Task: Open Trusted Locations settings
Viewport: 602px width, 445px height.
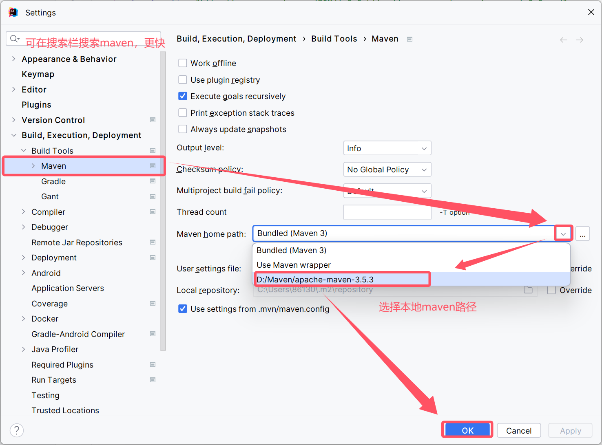Action: click(65, 410)
